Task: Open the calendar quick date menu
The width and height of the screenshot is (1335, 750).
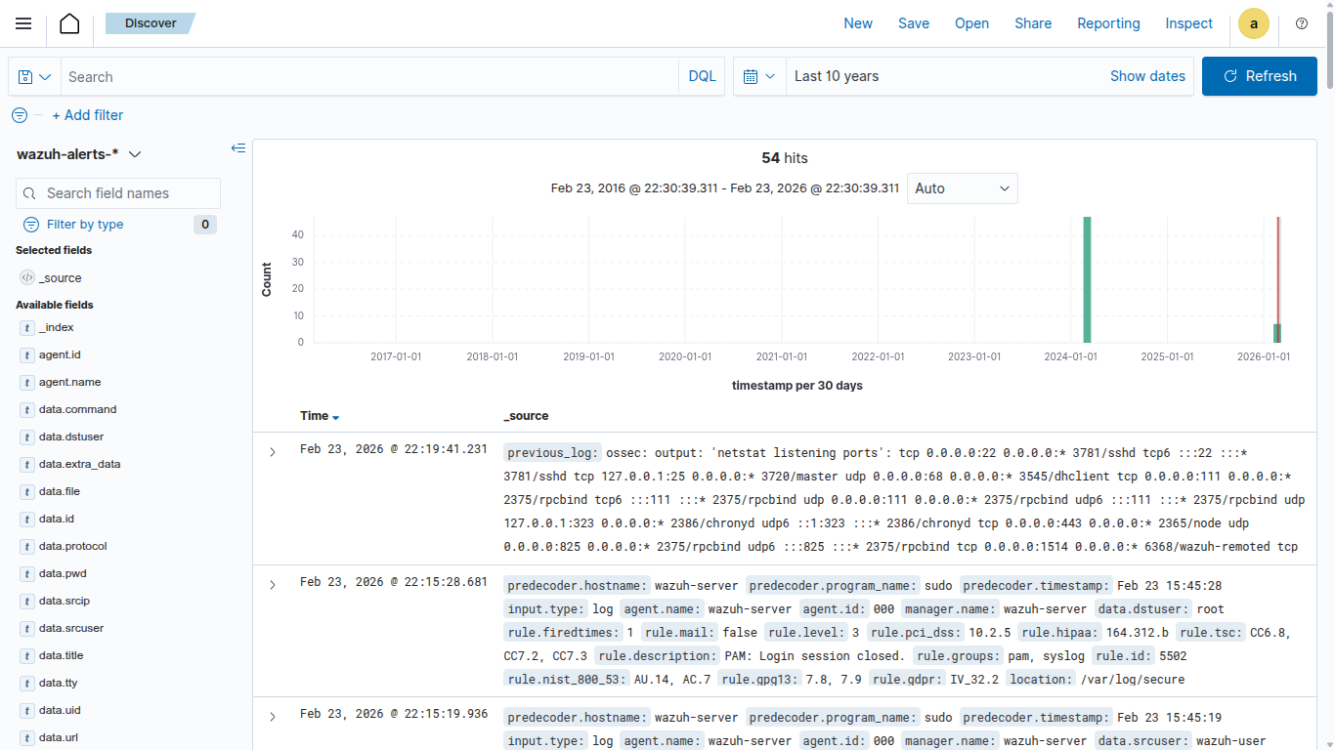Action: (759, 76)
